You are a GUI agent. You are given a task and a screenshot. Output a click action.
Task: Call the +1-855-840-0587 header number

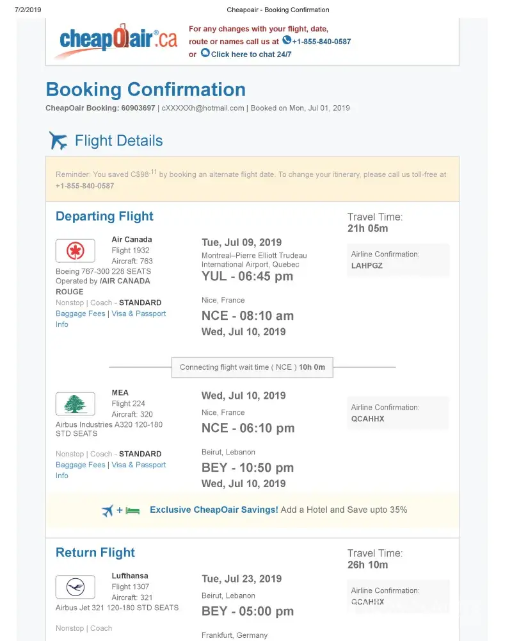321,42
